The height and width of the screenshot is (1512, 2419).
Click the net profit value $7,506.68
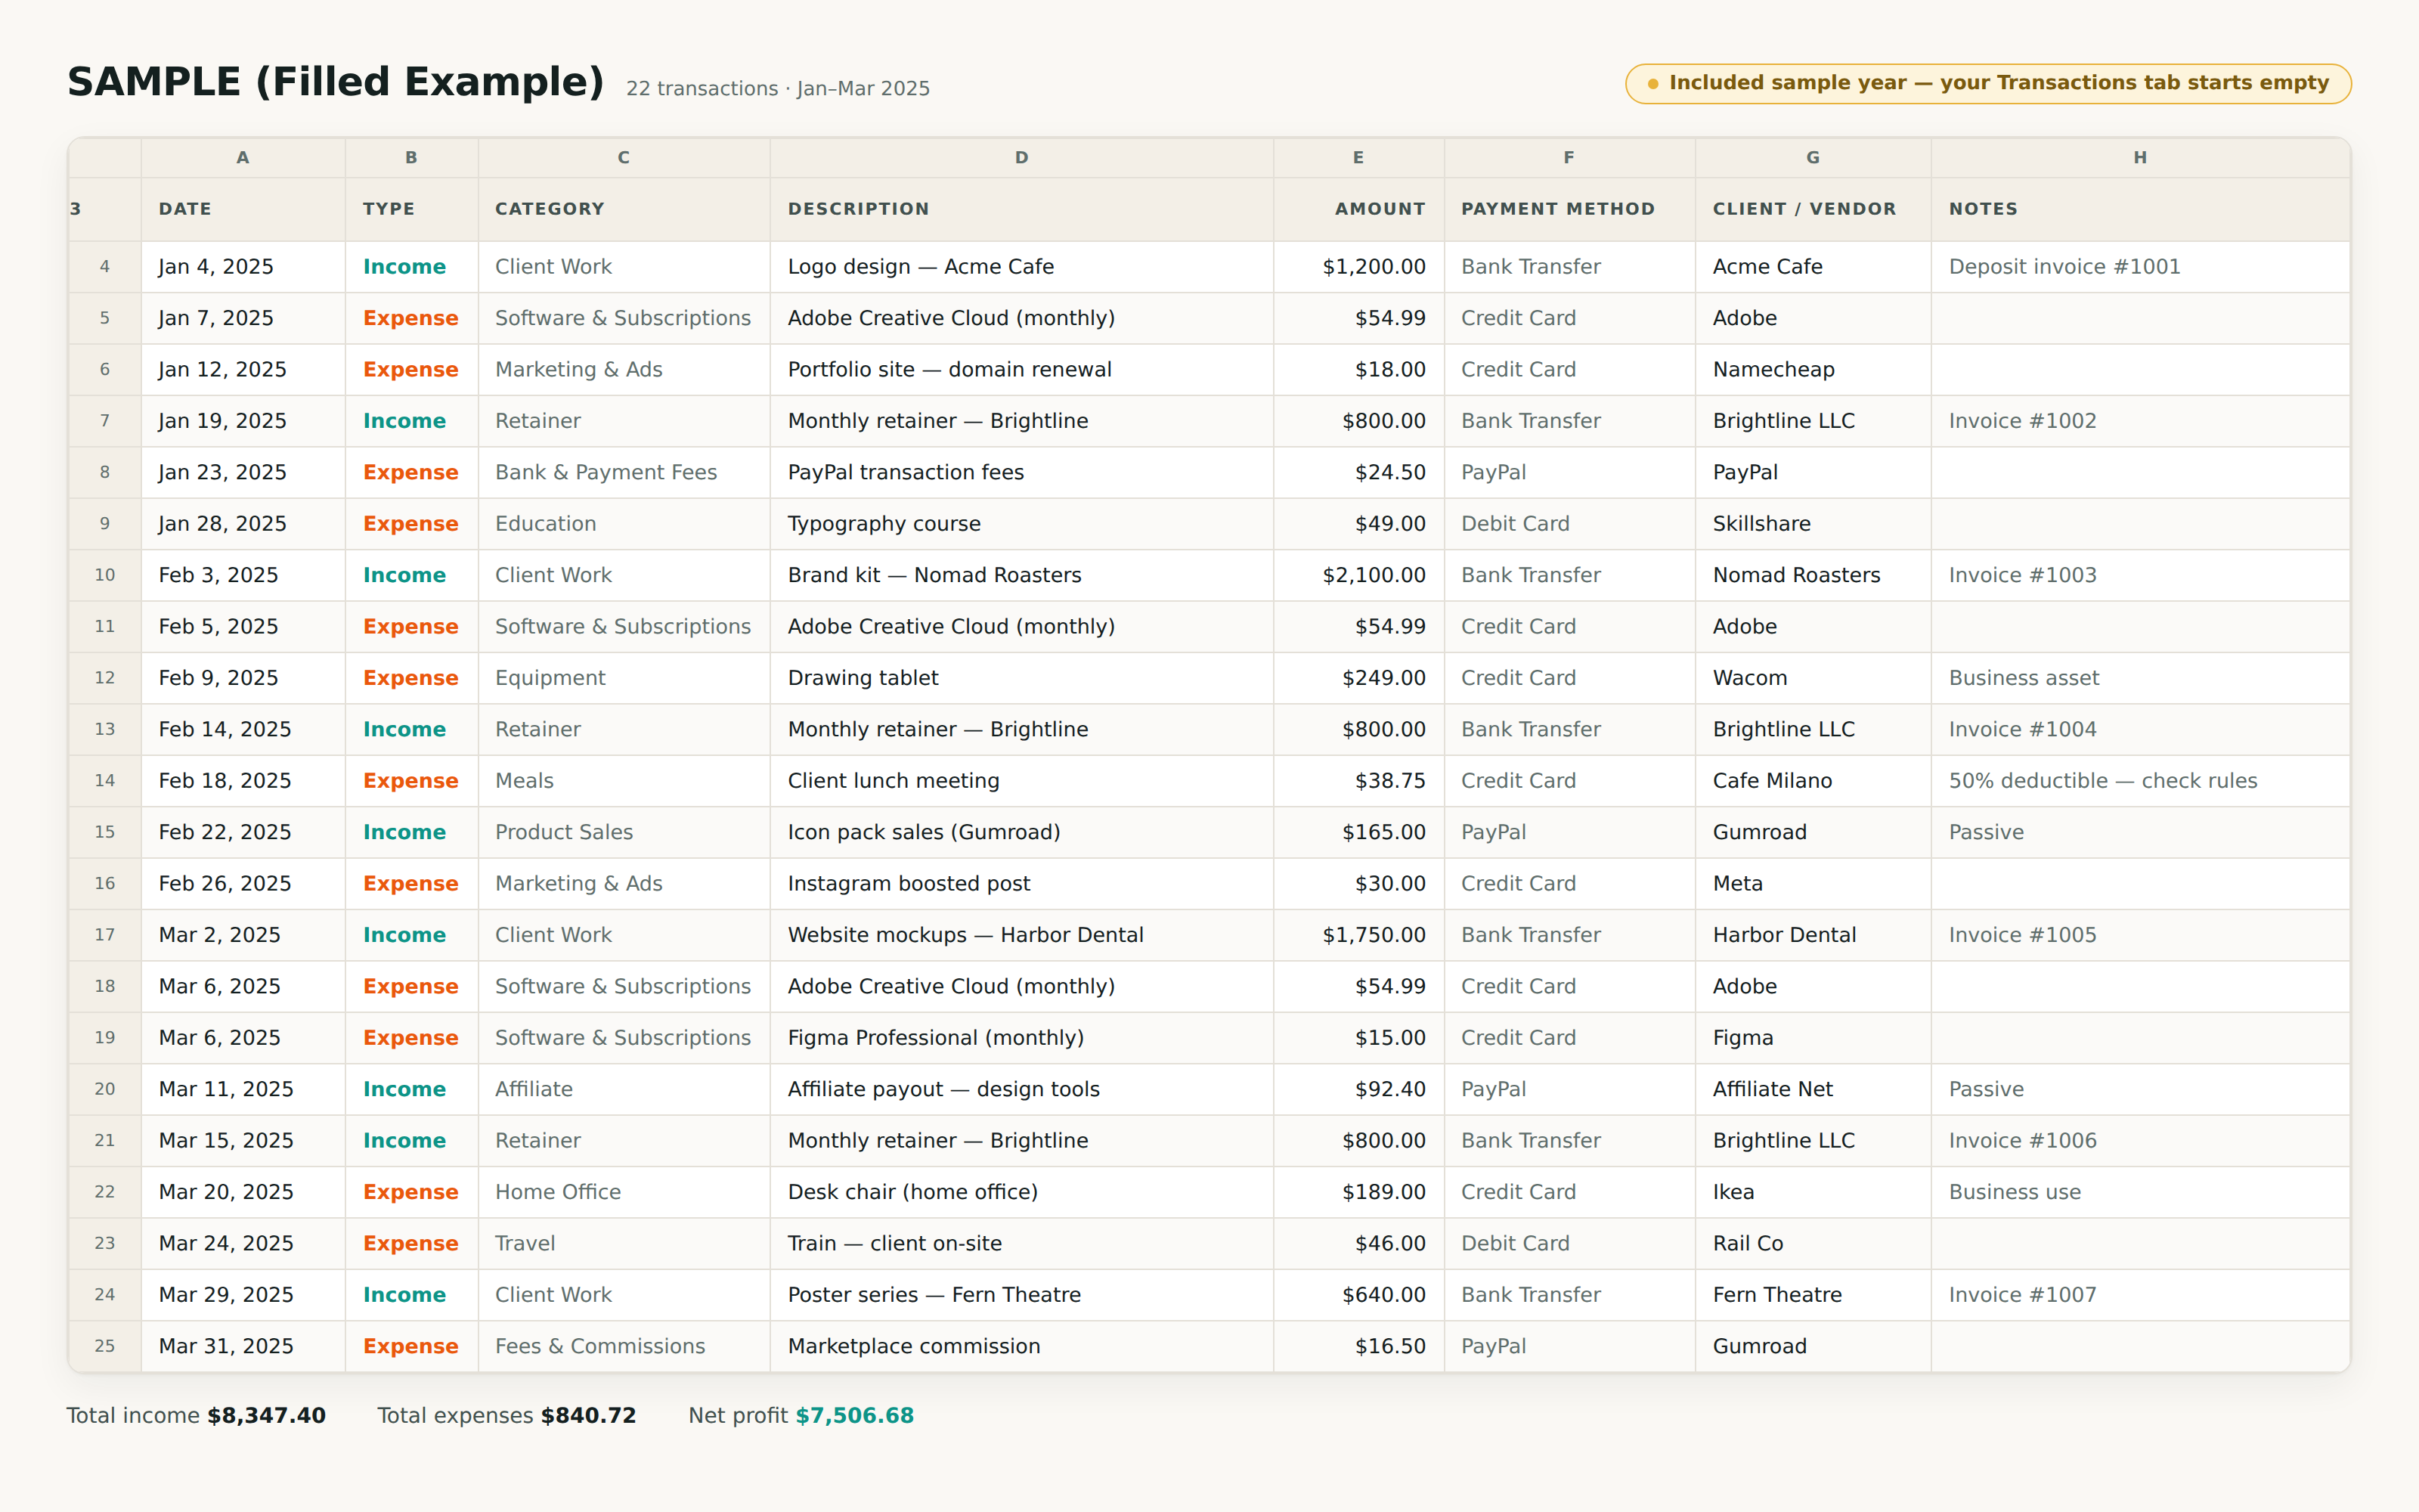(855, 1416)
